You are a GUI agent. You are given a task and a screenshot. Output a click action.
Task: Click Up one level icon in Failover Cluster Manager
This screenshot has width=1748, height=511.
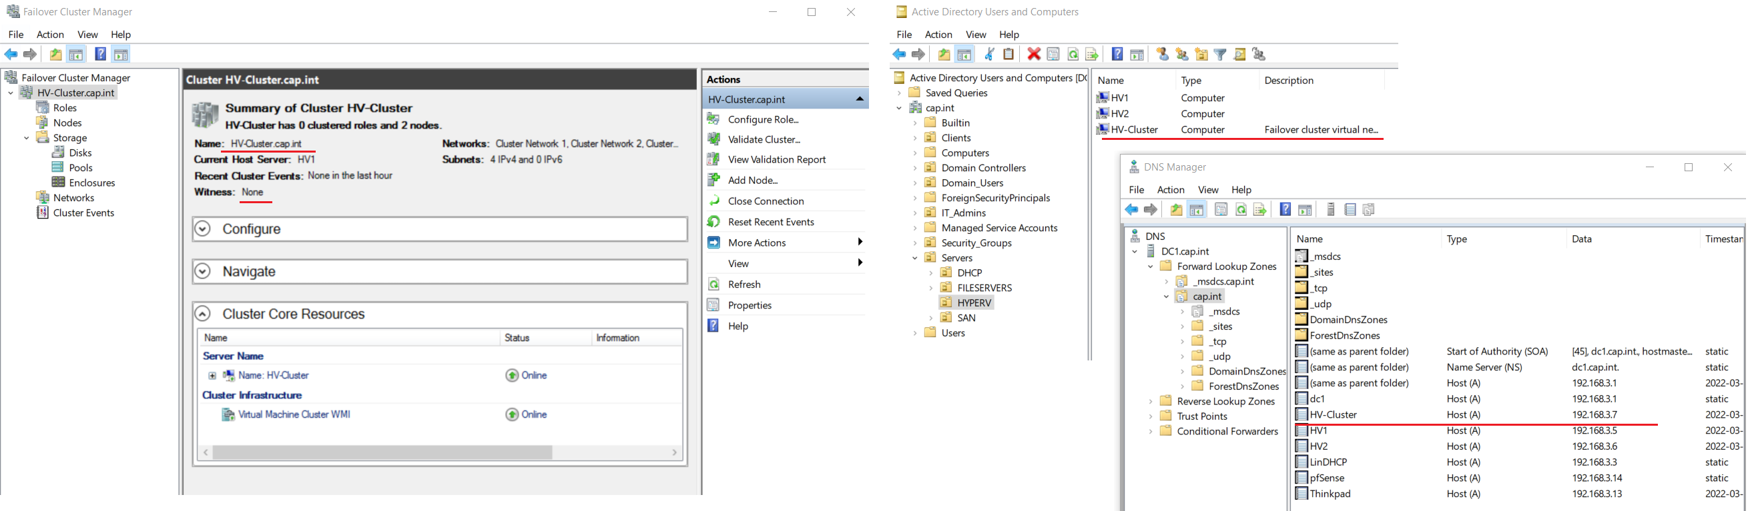[55, 54]
